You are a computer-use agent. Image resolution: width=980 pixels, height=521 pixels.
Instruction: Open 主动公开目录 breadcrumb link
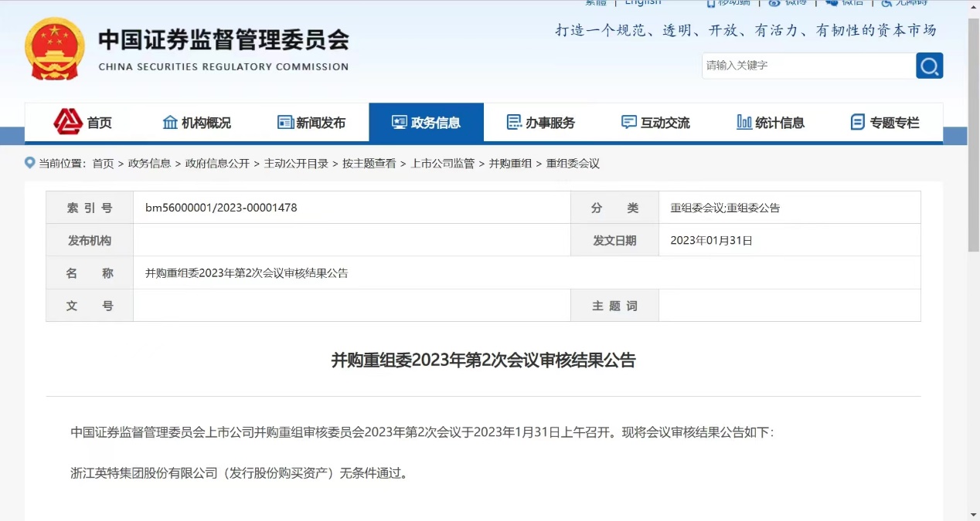pyautogui.click(x=296, y=164)
